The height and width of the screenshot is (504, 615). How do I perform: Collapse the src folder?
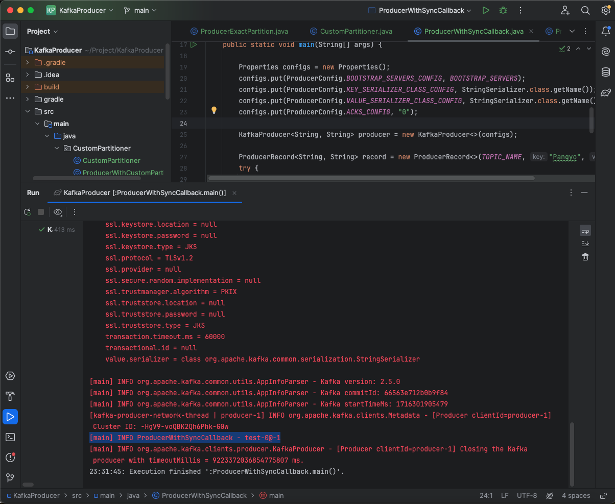pos(28,111)
